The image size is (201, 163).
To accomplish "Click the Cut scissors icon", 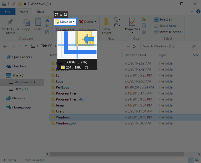I will click(47, 20).
